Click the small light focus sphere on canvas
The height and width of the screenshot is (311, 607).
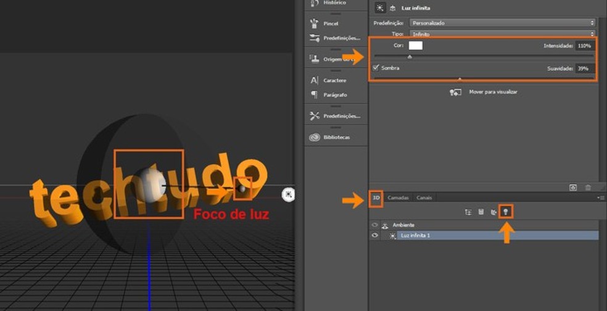pos(242,189)
